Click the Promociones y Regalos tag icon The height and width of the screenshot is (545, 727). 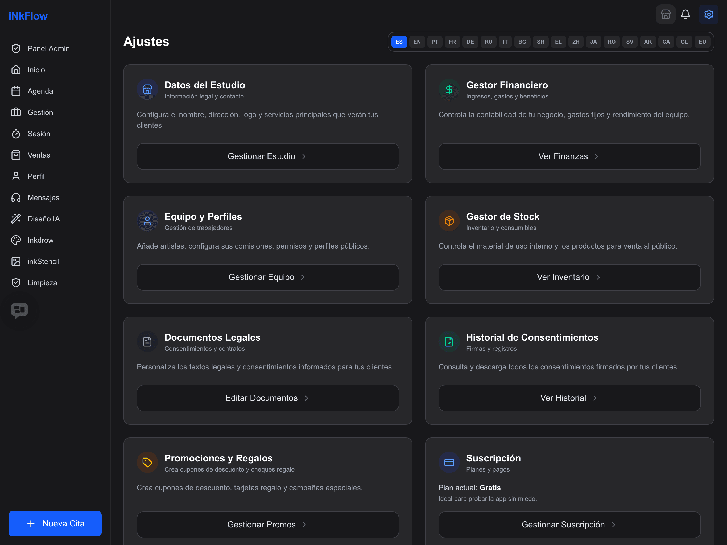147,463
